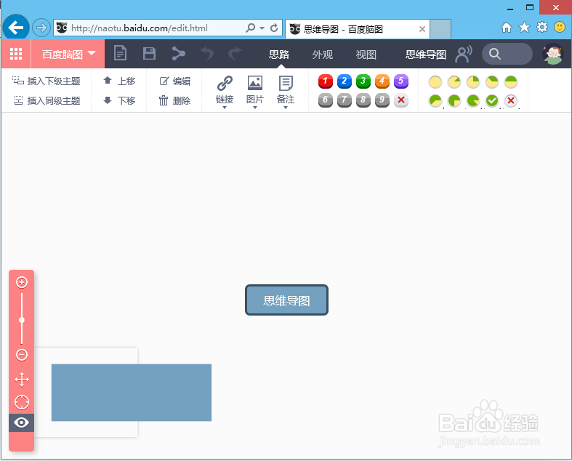Click the navigator thumbnail blue rectangle

point(132,393)
